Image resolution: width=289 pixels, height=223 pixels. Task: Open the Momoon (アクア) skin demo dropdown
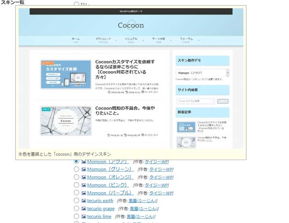click(x=202, y=73)
